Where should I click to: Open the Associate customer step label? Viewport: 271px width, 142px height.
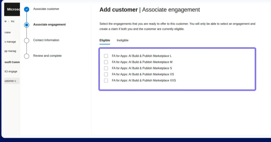pyautogui.click(x=46, y=9)
